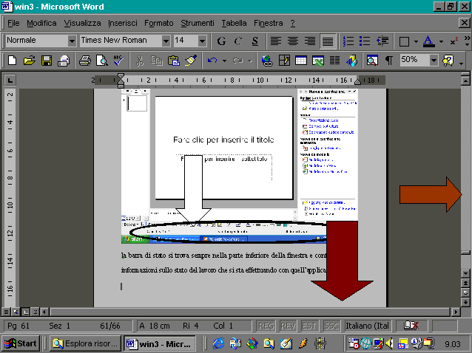Click the Print icon in toolbar
The height and width of the screenshot is (353, 472).
[x=85, y=60]
